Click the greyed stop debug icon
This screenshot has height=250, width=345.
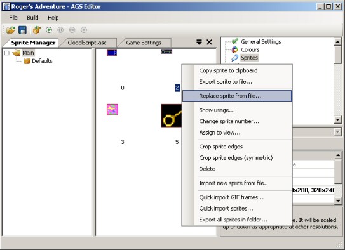tap(84, 30)
